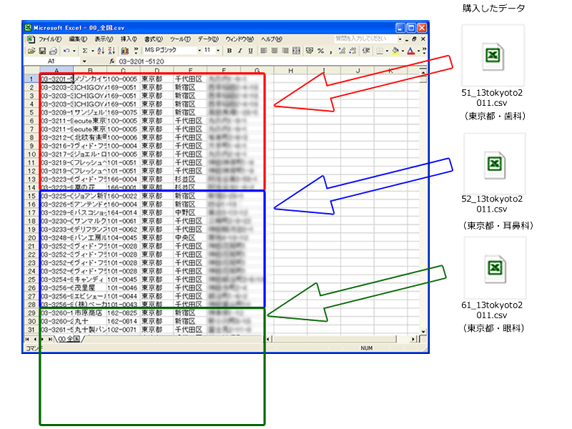Click the Sort Ascending icon
Viewport: 572px width, 429px height.
pyautogui.click(x=100, y=51)
